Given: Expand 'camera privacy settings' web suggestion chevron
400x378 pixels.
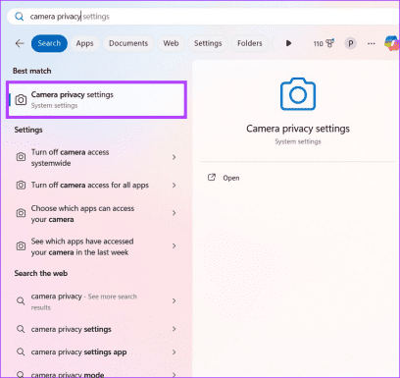Looking at the screenshot, I should tap(175, 329).
